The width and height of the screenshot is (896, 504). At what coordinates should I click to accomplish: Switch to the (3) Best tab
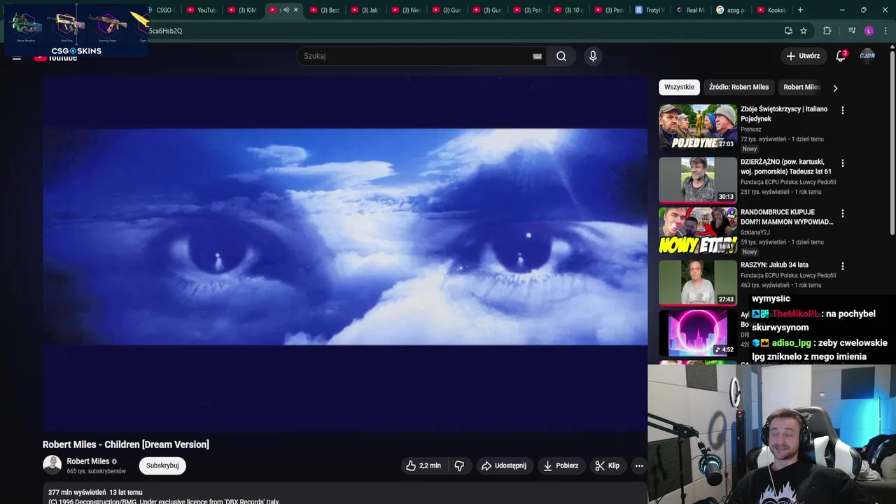pyautogui.click(x=324, y=10)
